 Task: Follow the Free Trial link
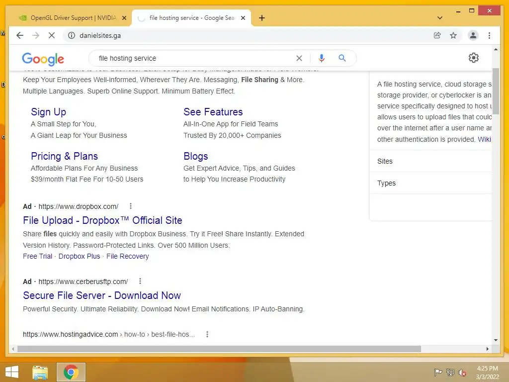(37, 256)
